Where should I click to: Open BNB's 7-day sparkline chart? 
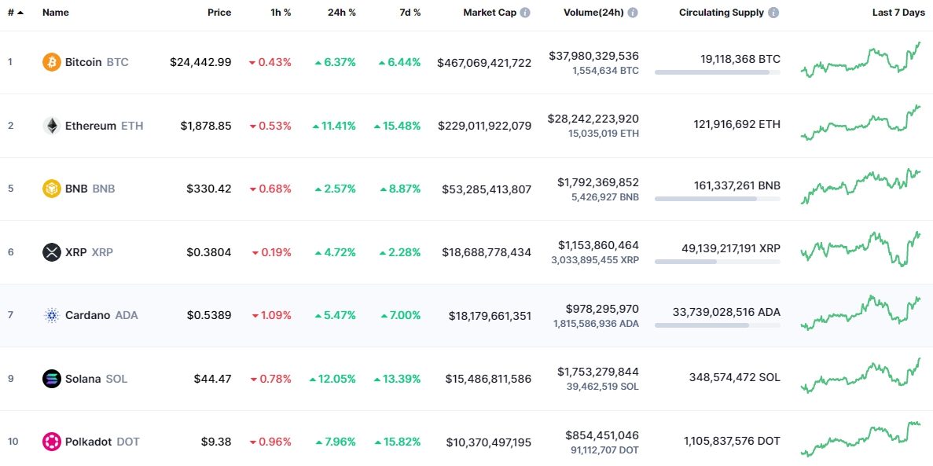click(861, 186)
